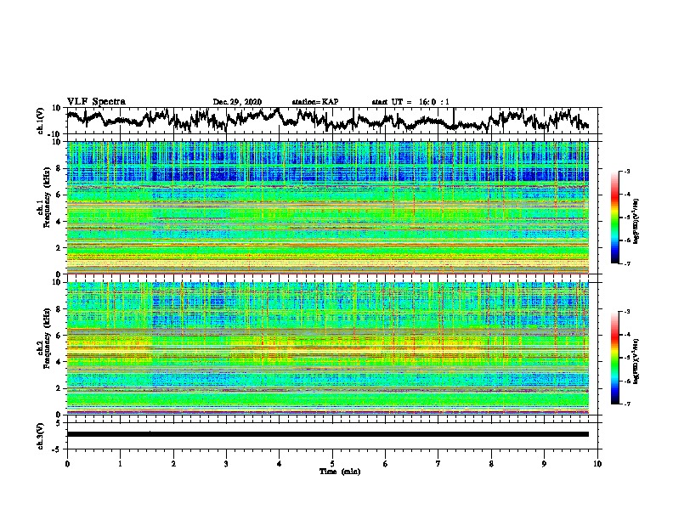Click the '-7' tick on ch.1 colorbar

627,263
